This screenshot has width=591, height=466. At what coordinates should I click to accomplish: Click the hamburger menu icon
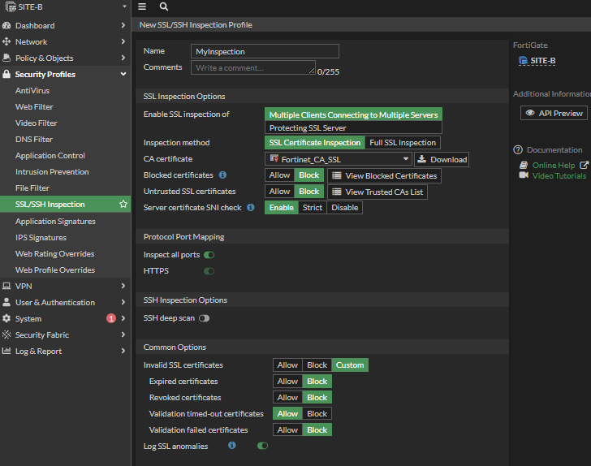click(x=142, y=6)
